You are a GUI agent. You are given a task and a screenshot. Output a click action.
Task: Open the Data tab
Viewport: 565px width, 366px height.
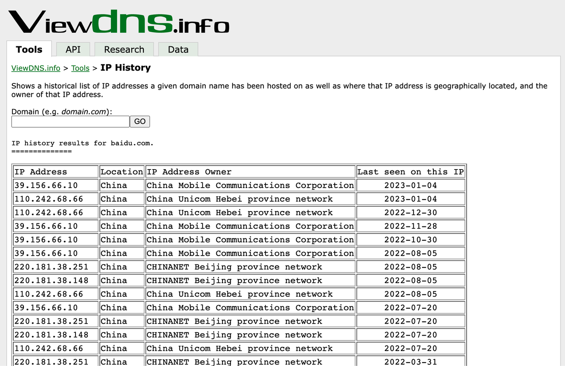(x=178, y=49)
